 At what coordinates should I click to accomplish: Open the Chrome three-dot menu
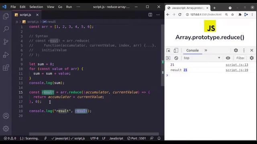252,14
